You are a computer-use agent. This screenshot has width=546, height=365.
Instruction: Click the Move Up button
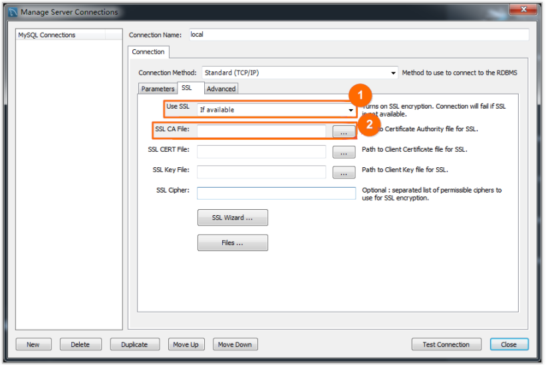tap(186, 344)
